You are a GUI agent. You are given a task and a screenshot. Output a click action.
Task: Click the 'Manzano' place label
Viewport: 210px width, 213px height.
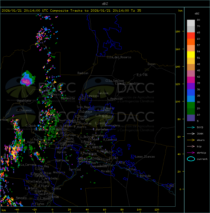(x=21, y=198)
